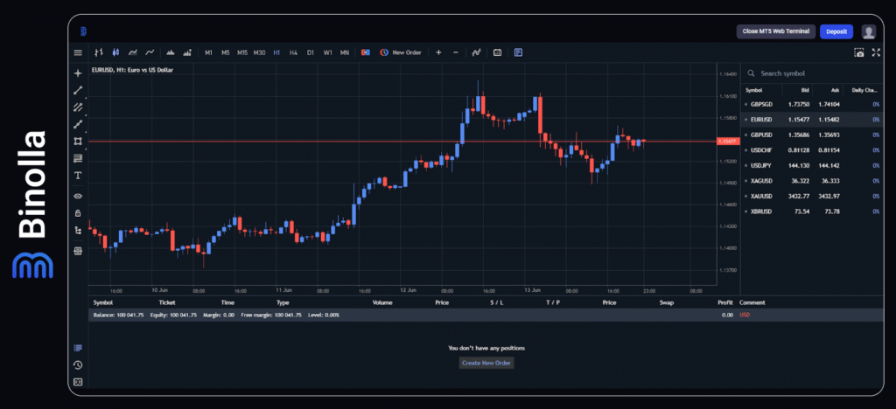Zoom out chart with minus icon
The height and width of the screenshot is (409, 896).
(455, 52)
